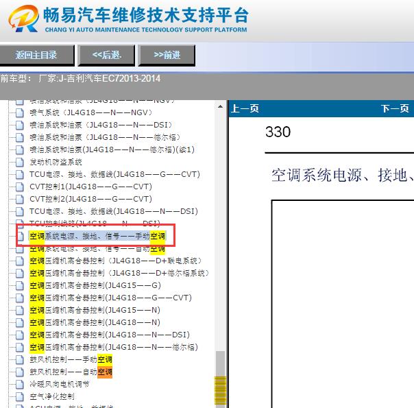Image resolution: width=414 pixels, height=408 pixels.
Task: Open 空调压缩机离合器控制(JL4G18——N) entry
Action: (95, 322)
